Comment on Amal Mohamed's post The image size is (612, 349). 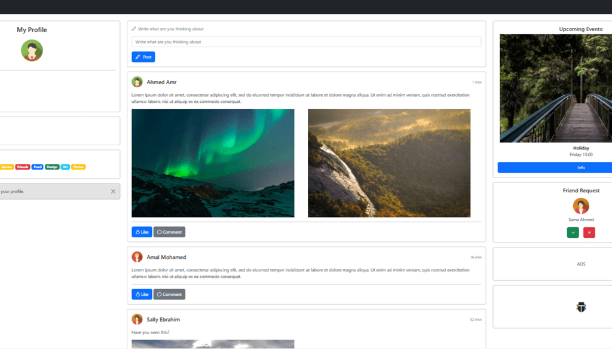[169, 295]
